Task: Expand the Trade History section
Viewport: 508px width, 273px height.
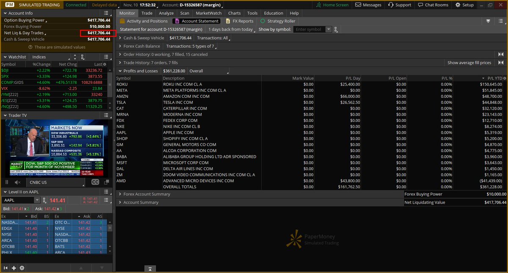Action: 120,63
